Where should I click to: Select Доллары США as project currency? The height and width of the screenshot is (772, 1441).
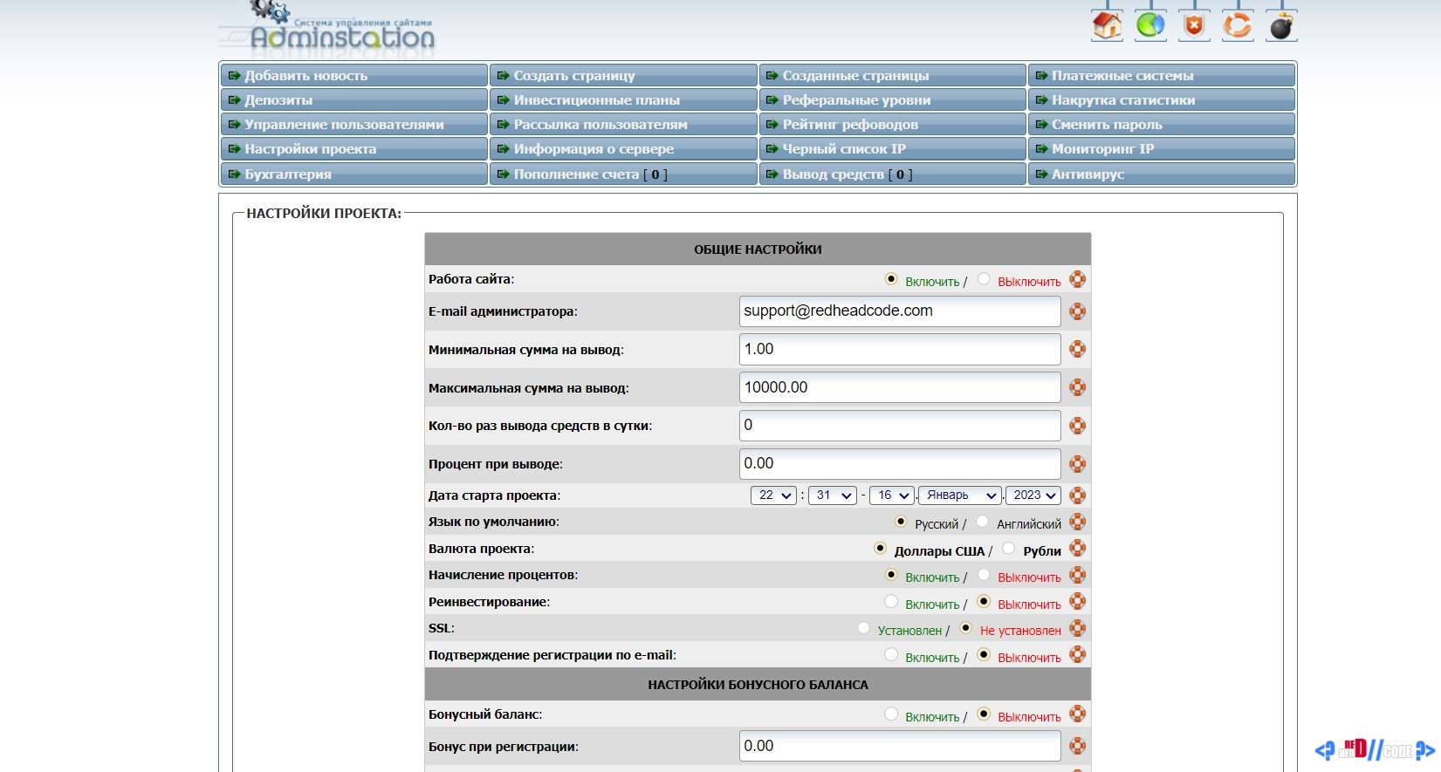(x=880, y=549)
